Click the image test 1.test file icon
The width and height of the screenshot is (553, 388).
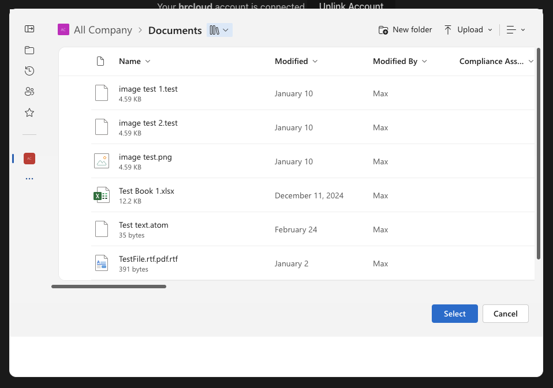[102, 93]
